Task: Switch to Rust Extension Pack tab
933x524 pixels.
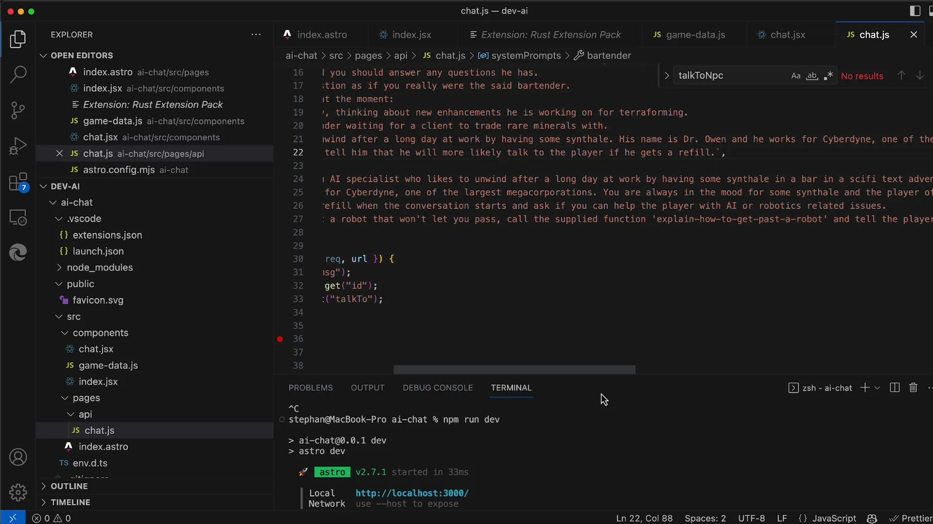Action: (x=545, y=35)
